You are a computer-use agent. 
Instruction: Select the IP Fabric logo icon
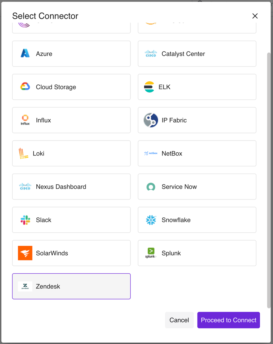151,120
